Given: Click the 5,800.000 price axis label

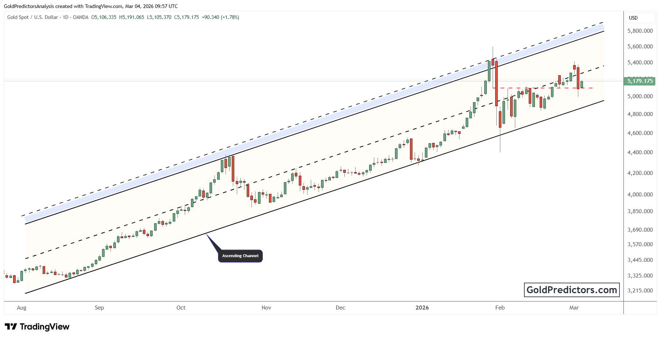Looking at the screenshot, I should tap(640, 31).
